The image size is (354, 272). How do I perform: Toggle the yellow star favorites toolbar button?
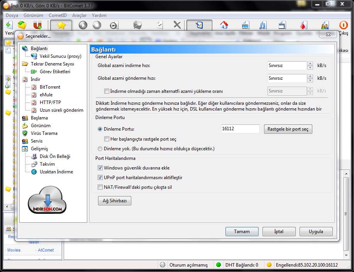[61, 25]
